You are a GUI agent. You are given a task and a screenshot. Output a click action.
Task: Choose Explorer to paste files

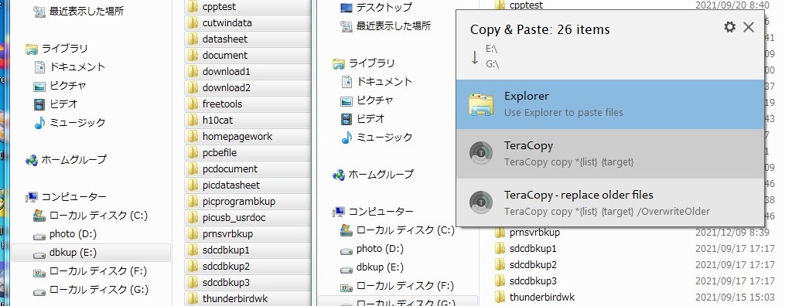(610, 104)
